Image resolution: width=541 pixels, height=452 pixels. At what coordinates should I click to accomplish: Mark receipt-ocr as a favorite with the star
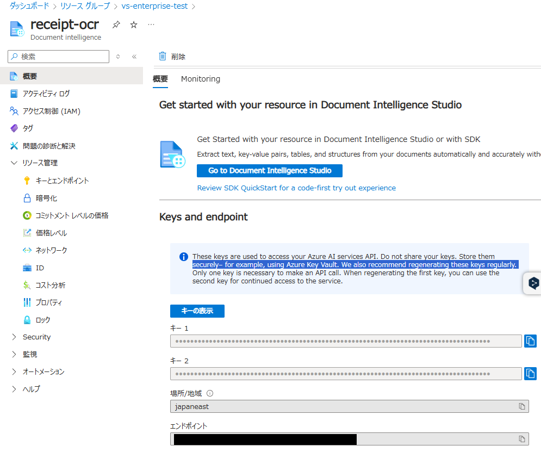[x=134, y=25]
